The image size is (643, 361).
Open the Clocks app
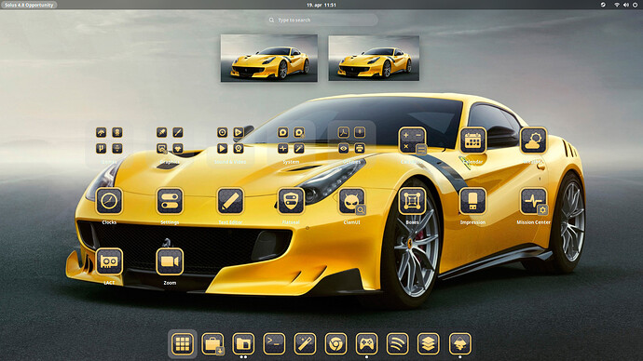(x=109, y=201)
